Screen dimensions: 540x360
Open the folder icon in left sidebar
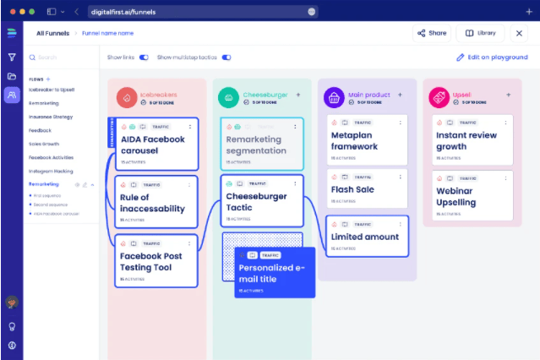pos(12,76)
